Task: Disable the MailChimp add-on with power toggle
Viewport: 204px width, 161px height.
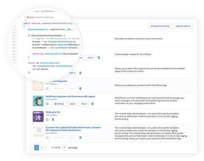Action: point(47,104)
